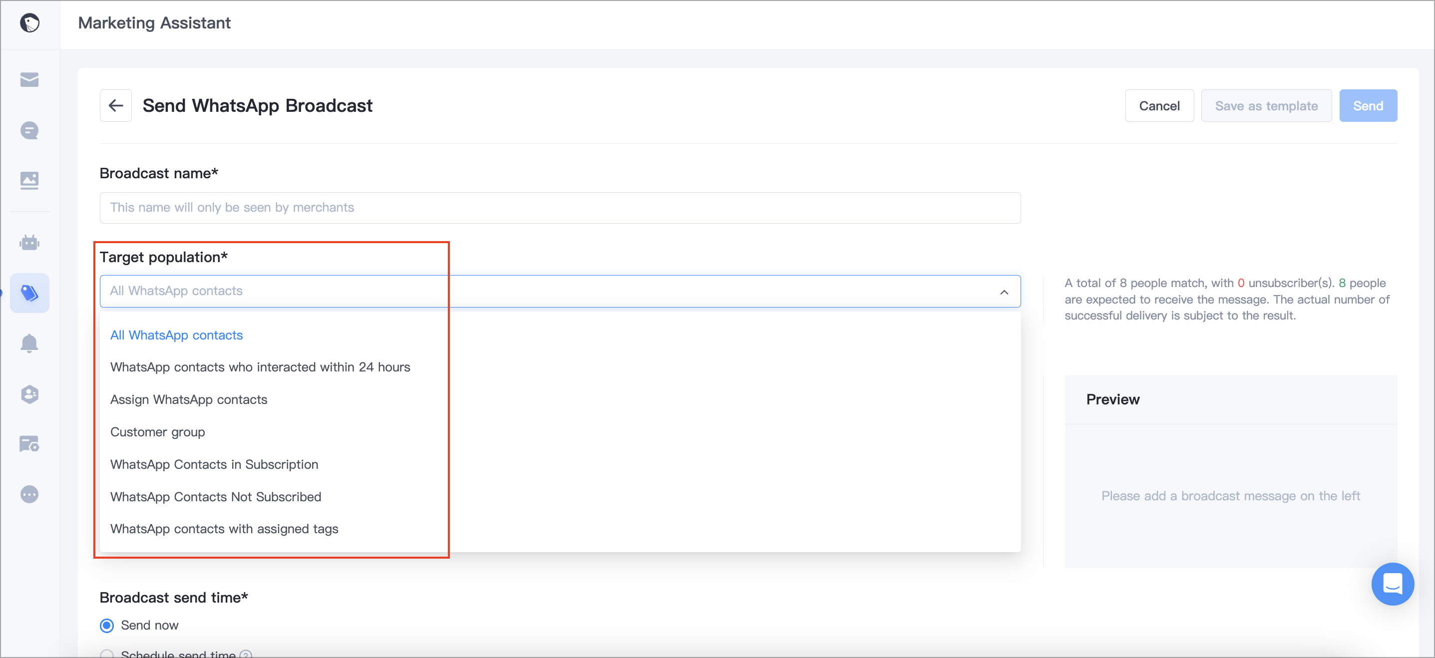Open the mail envelope sidebar icon
Screen dimensions: 1435x658
click(x=29, y=80)
